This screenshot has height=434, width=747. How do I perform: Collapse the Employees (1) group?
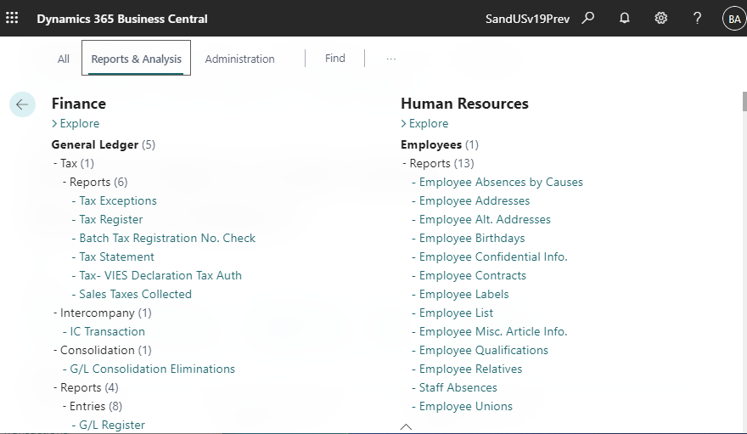coord(440,144)
